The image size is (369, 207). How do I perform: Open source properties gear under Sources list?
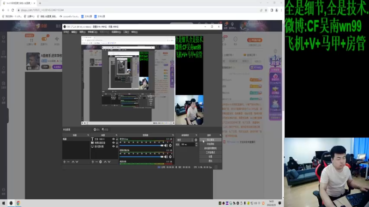(x=101, y=162)
